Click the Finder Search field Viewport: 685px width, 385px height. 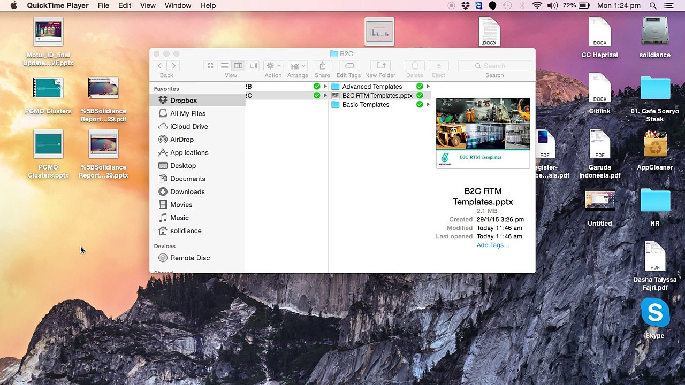494,66
